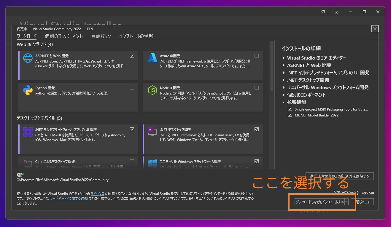
Task: Open the install mode dropdown arrow
Action: click(346, 202)
